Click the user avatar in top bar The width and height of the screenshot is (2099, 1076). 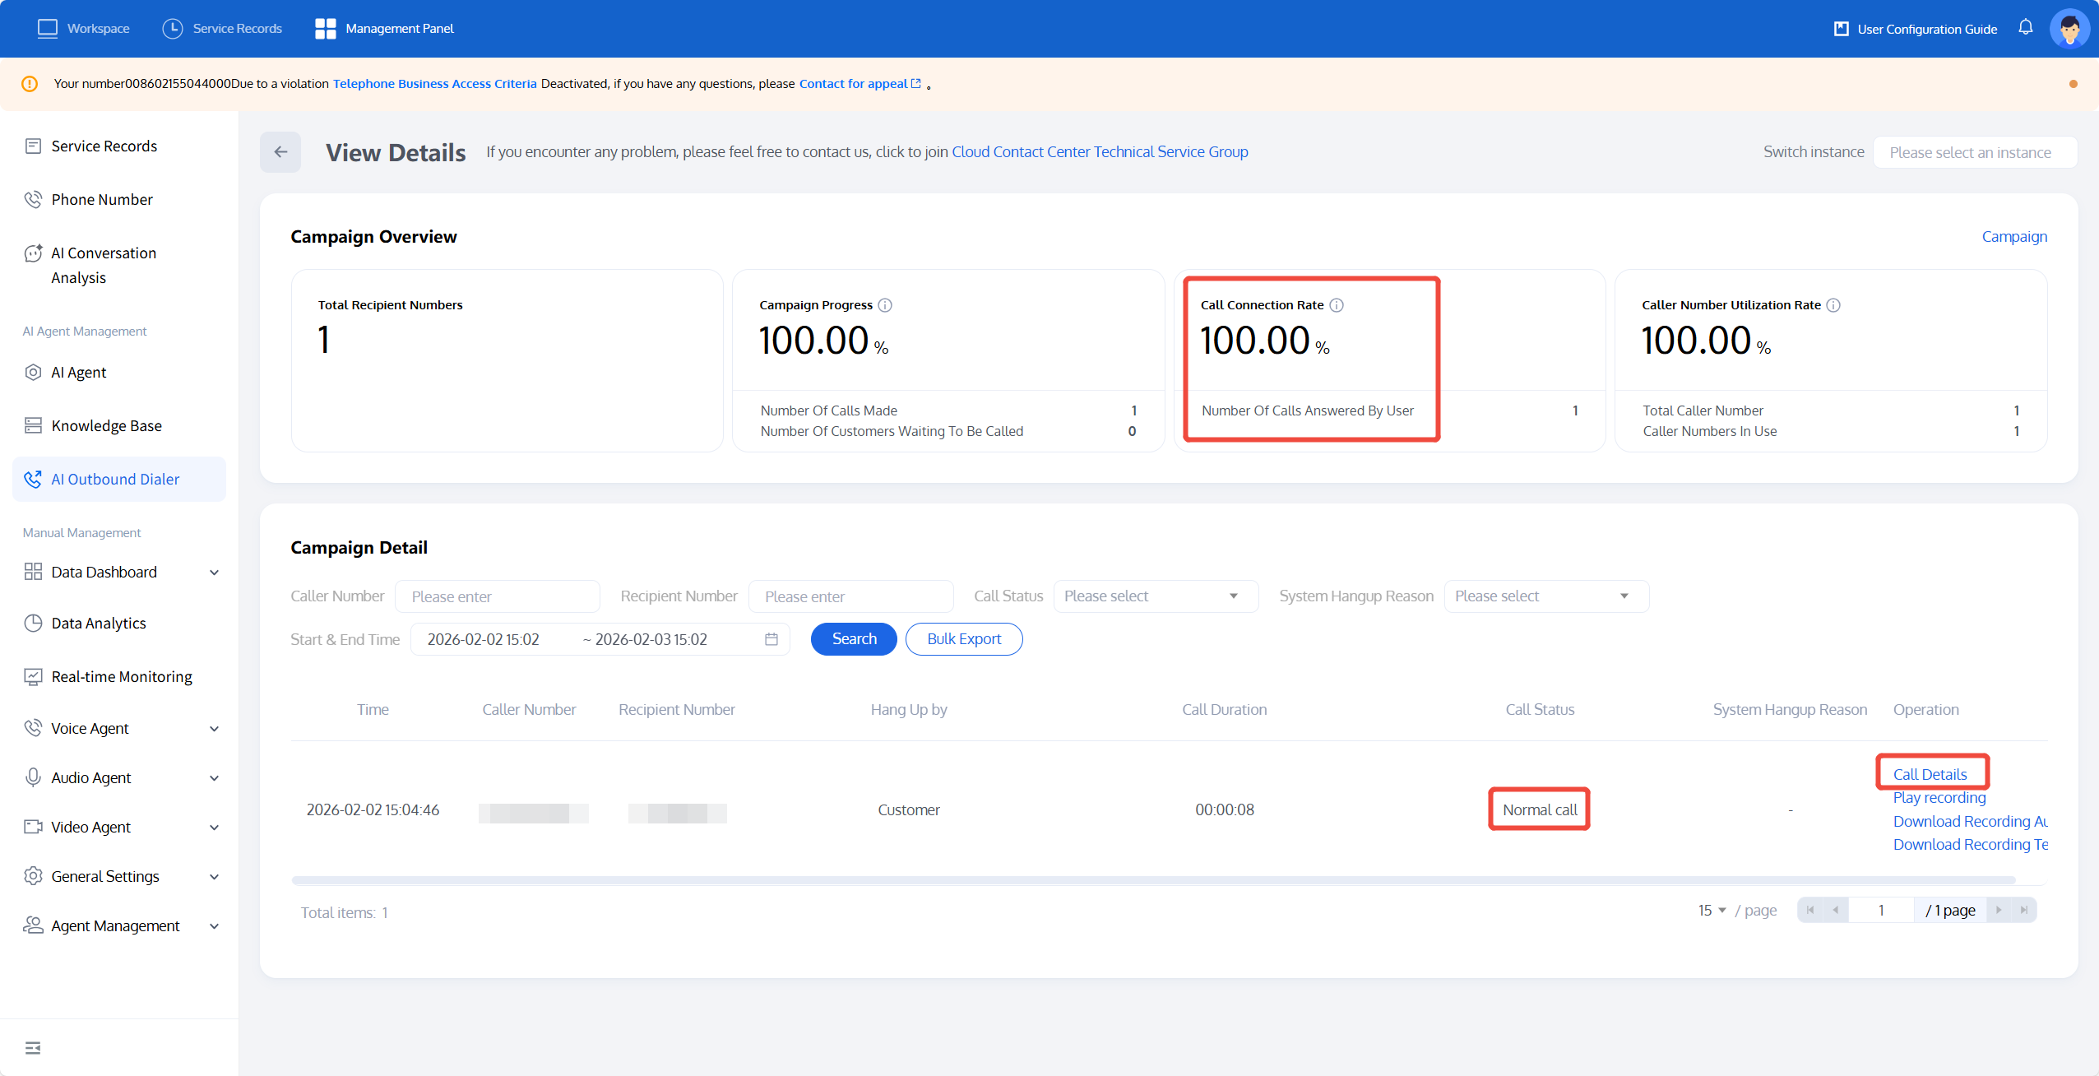click(x=2069, y=29)
